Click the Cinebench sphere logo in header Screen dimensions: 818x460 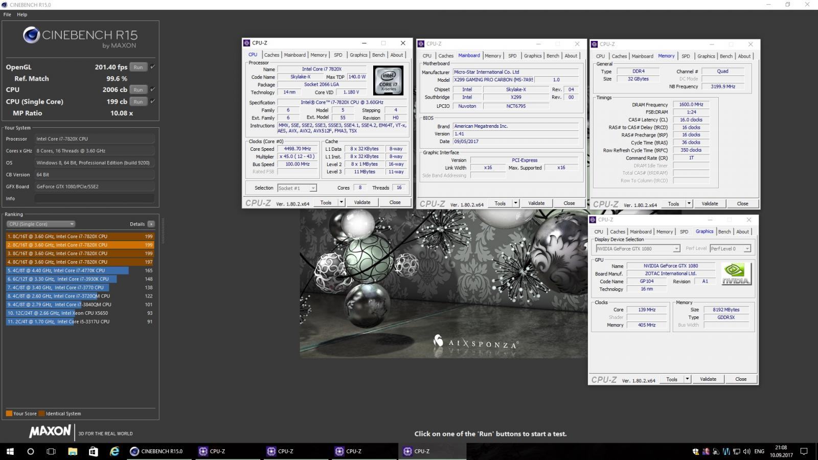[31, 35]
